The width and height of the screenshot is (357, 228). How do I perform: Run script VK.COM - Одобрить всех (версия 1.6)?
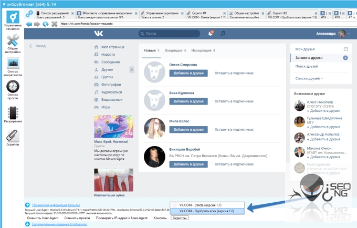(x=207, y=211)
